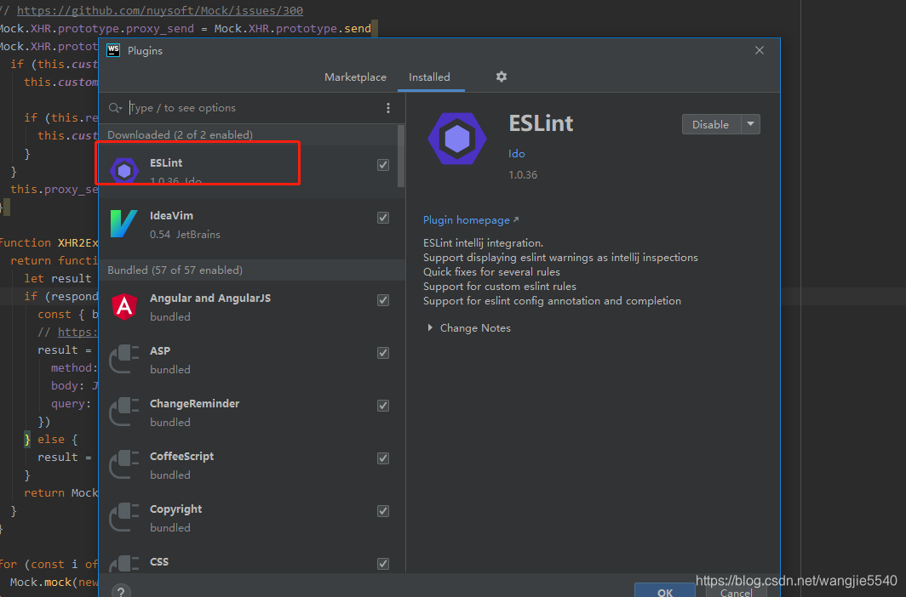This screenshot has height=597, width=906.
Task: Click the Copyright plugin icon
Action: point(124,517)
